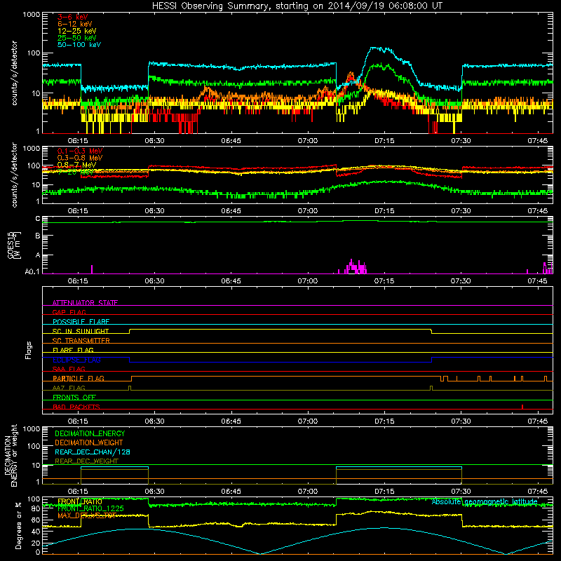Image resolution: width=561 pixels, height=561 pixels.
Task: Click the Absolute geomagnetic latitude label
Action: [x=485, y=501]
